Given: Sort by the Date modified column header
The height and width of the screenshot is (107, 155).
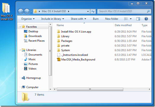Looking at the screenshot, I should 123,25.
